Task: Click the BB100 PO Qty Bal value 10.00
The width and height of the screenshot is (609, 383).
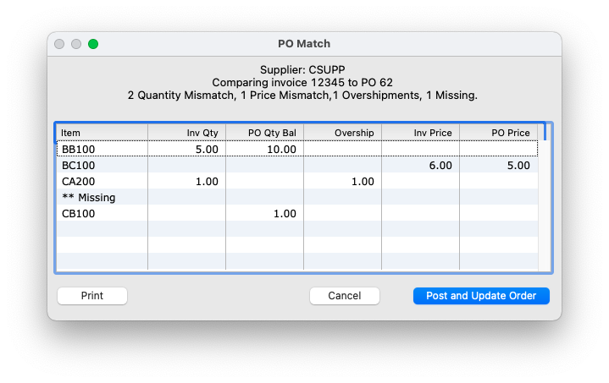Action: [281, 150]
